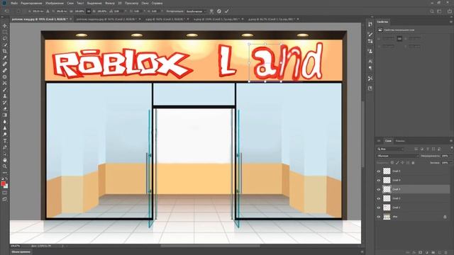Screen dimensions: 454x255
Task: Open the Paragraph panel icon in dock
Action: pos(370,68)
